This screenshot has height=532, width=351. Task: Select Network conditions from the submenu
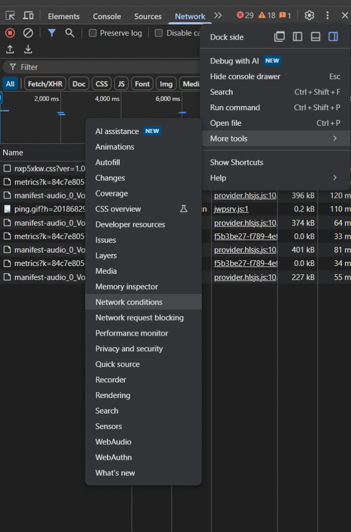coord(129,302)
